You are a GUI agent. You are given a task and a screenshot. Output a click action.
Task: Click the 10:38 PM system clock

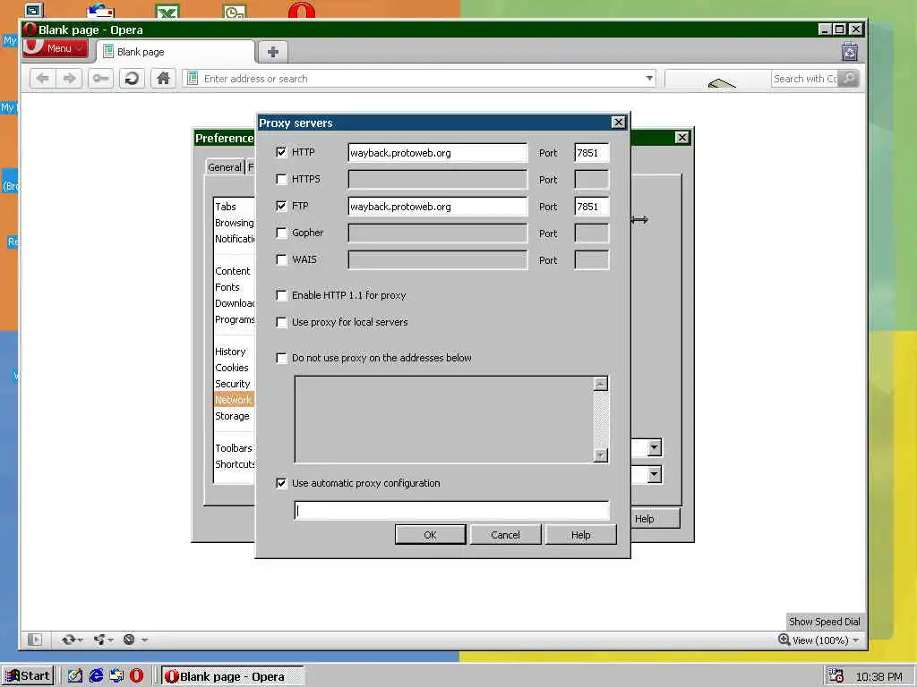click(879, 676)
